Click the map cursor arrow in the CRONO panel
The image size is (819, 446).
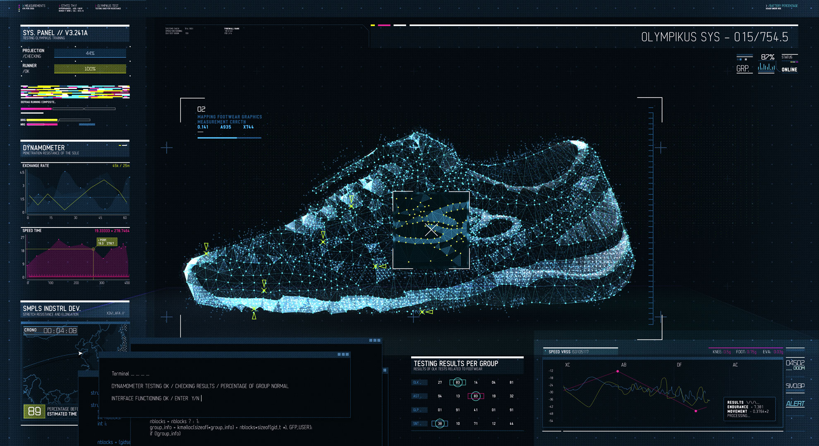pos(81,353)
